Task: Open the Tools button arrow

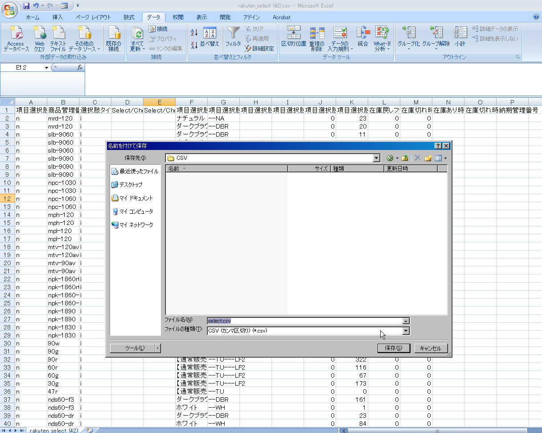Action: 158,348
